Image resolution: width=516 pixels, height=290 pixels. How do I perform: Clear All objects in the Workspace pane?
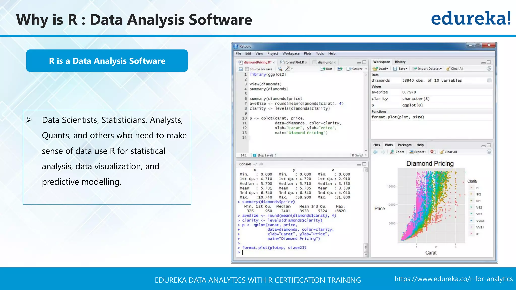[x=455, y=69]
